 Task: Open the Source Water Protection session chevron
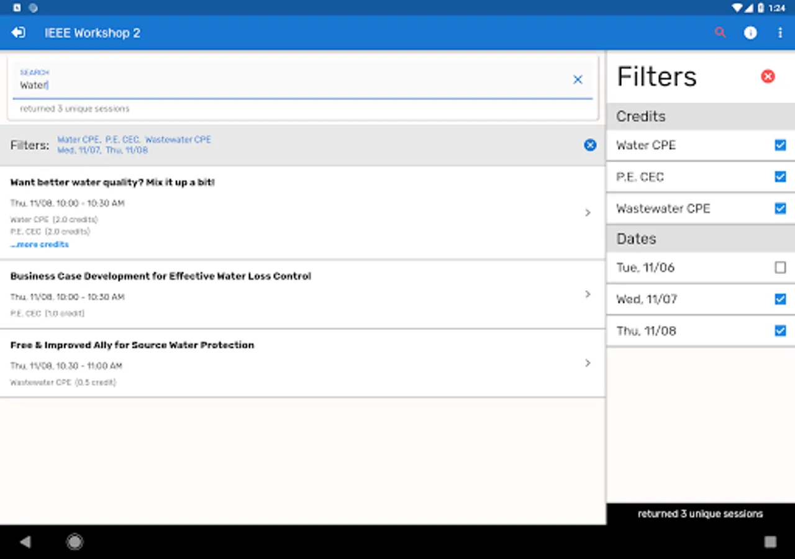(x=588, y=363)
